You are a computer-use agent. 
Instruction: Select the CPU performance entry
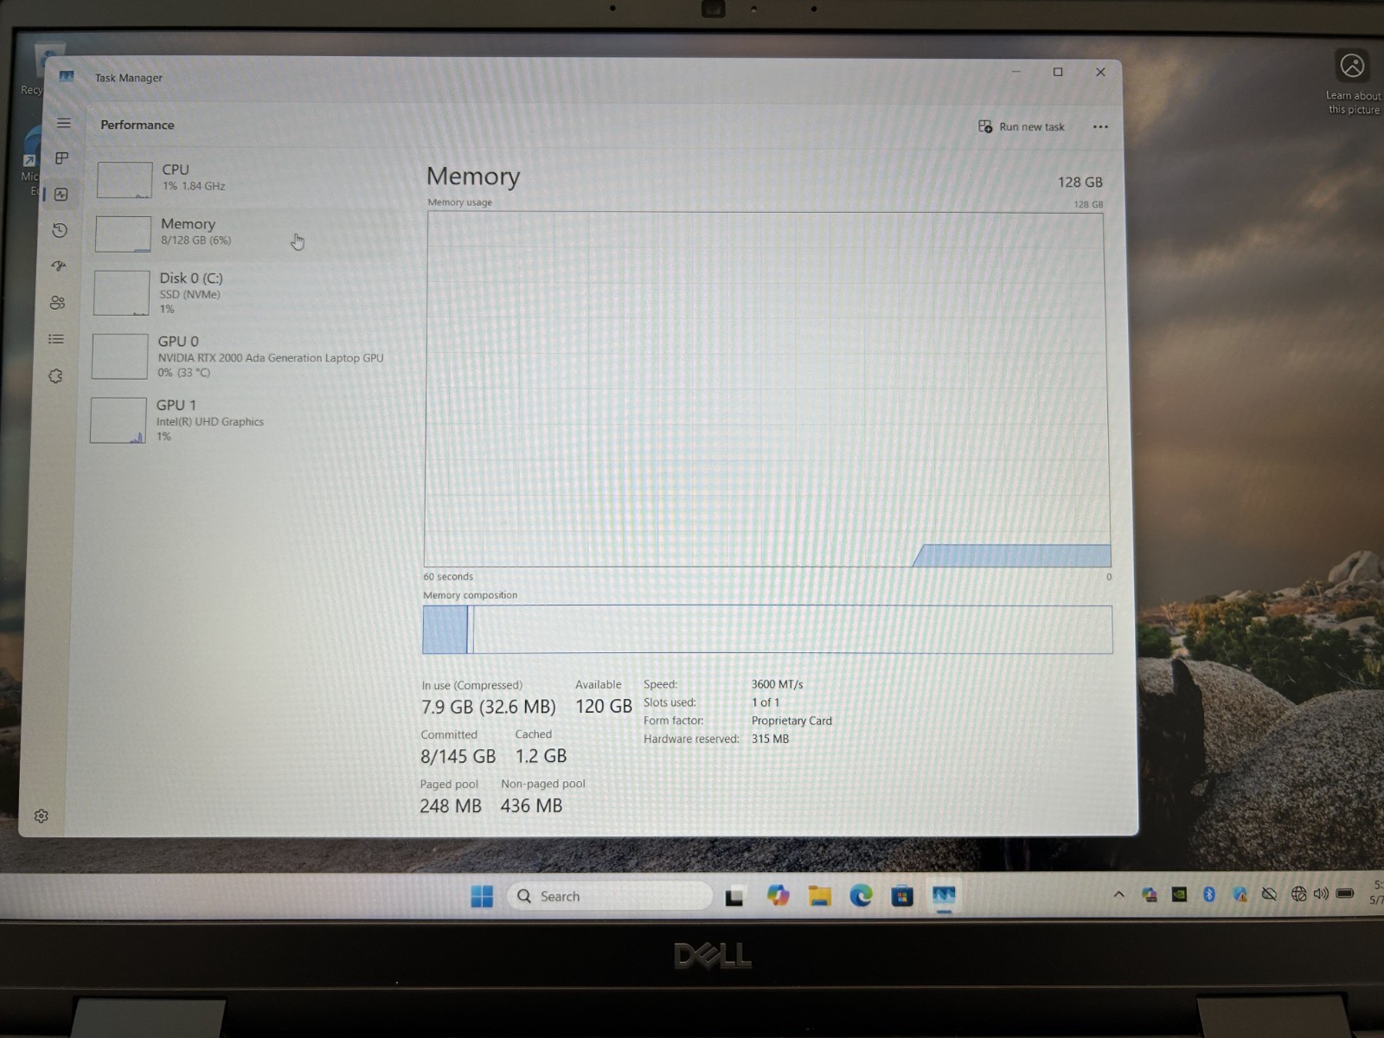click(x=247, y=178)
